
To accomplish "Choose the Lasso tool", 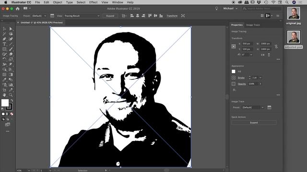I will [11, 34].
